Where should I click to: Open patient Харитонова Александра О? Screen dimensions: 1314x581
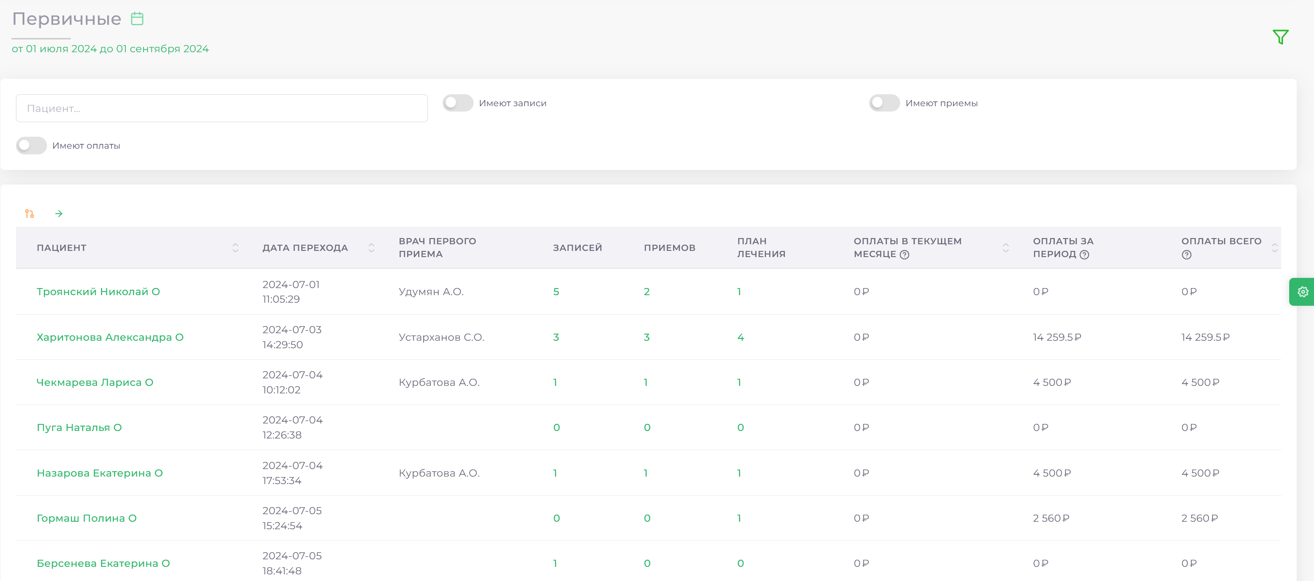pyautogui.click(x=110, y=337)
